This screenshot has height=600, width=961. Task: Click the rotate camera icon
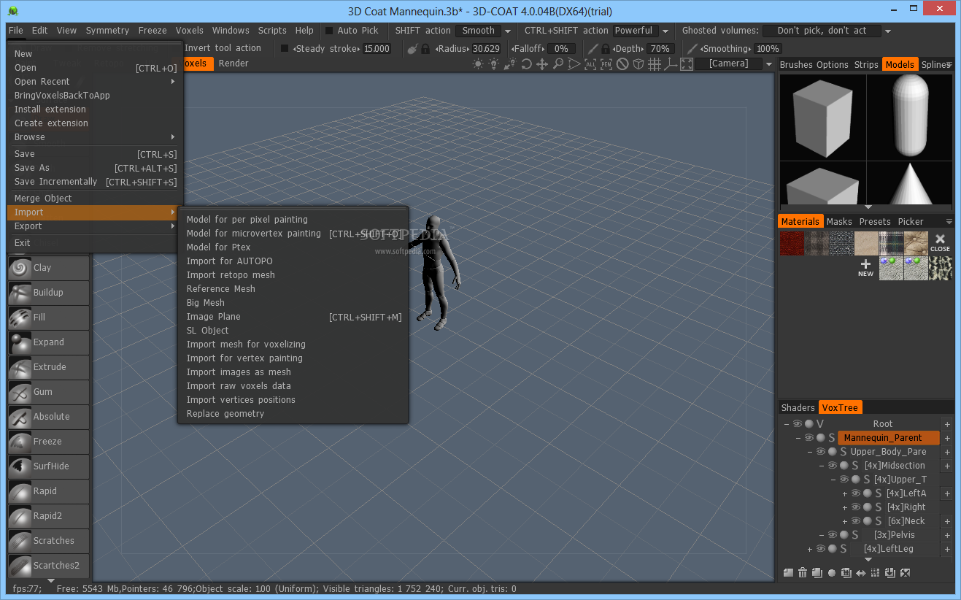526,64
